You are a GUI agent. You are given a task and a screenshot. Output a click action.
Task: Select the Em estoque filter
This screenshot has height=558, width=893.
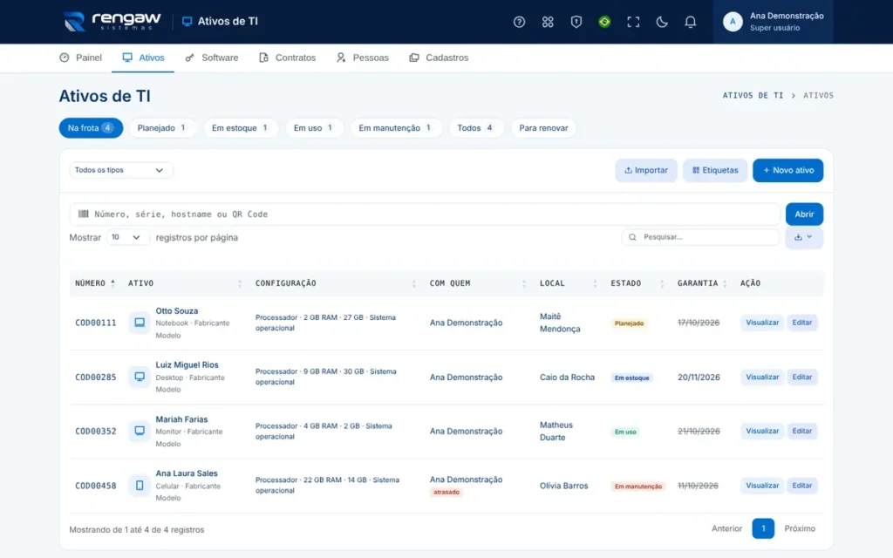pos(241,128)
